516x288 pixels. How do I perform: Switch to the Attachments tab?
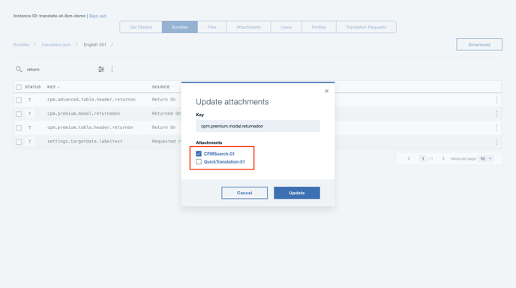248,27
